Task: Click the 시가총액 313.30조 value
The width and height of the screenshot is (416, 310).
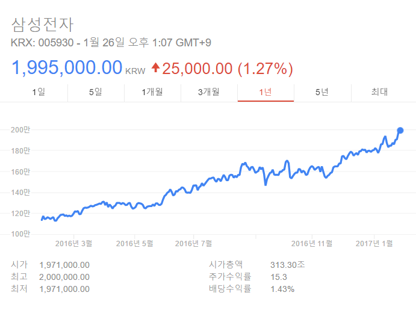Action: pyautogui.click(x=288, y=265)
